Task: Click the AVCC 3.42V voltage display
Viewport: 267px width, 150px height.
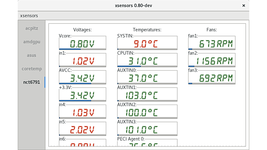Action: pyautogui.click(x=82, y=78)
